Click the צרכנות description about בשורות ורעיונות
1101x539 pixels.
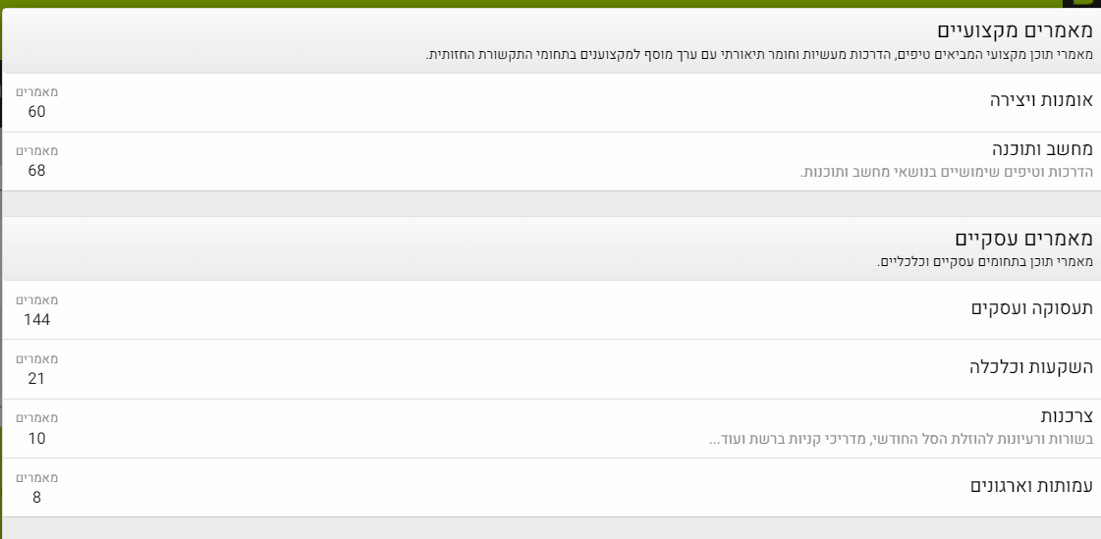(x=901, y=438)
